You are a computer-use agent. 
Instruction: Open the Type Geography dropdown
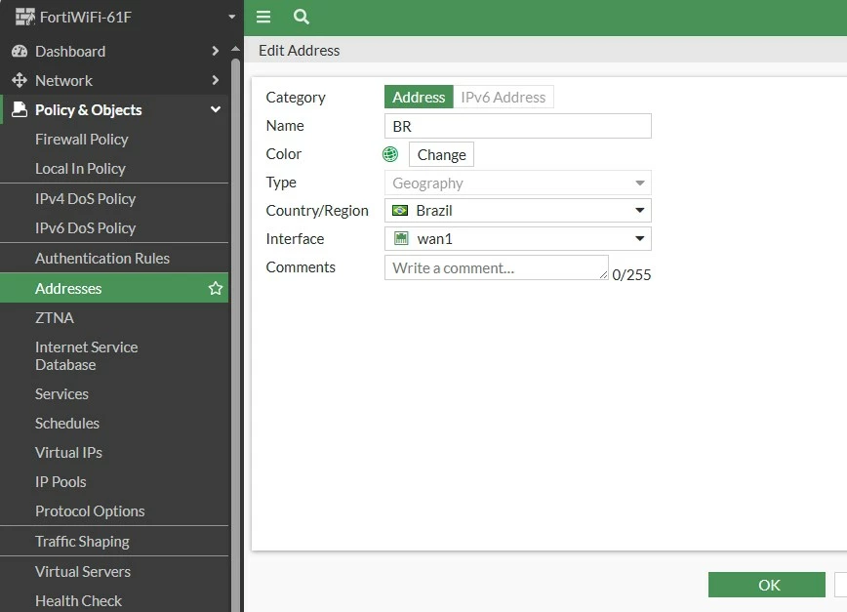click(518, 184)
